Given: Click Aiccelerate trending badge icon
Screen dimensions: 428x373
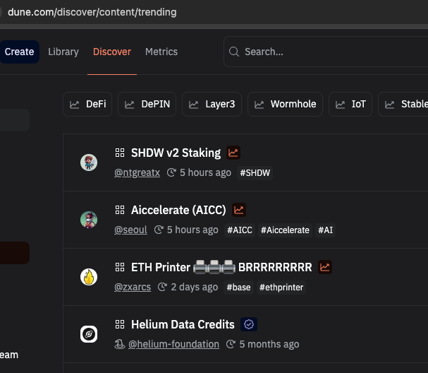Looking at the screenshot, I should click(239, 210).
